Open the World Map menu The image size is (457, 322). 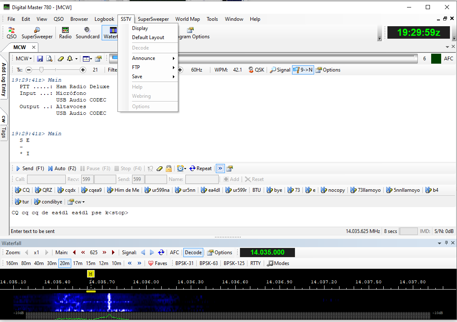tap(187, 19)
